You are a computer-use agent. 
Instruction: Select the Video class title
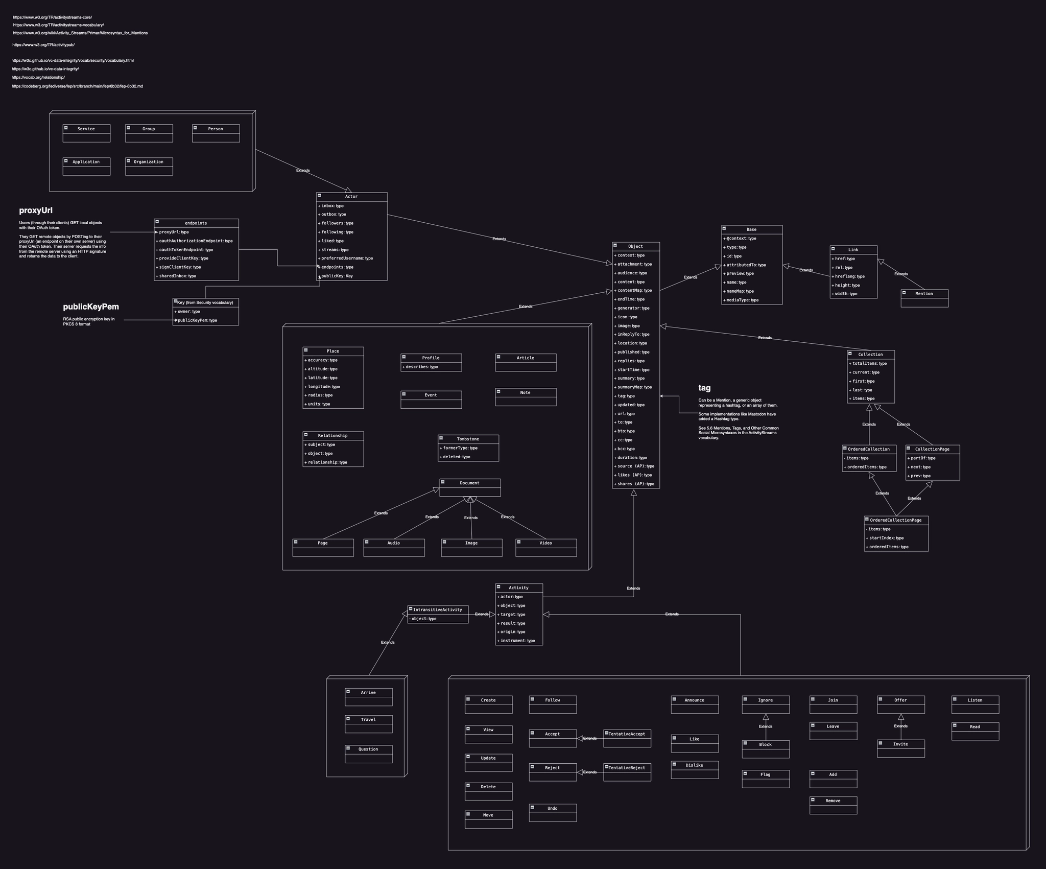click(x=545, y=543)
